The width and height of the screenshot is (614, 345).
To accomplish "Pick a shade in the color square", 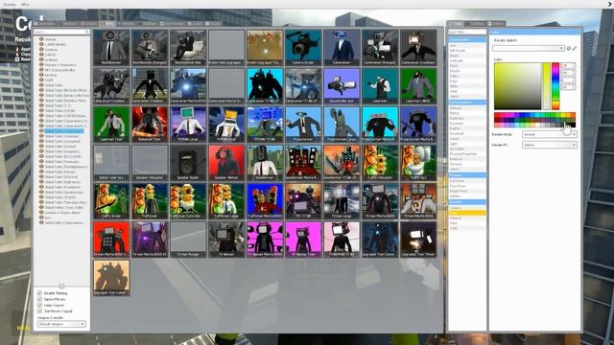I will point(517,85).
